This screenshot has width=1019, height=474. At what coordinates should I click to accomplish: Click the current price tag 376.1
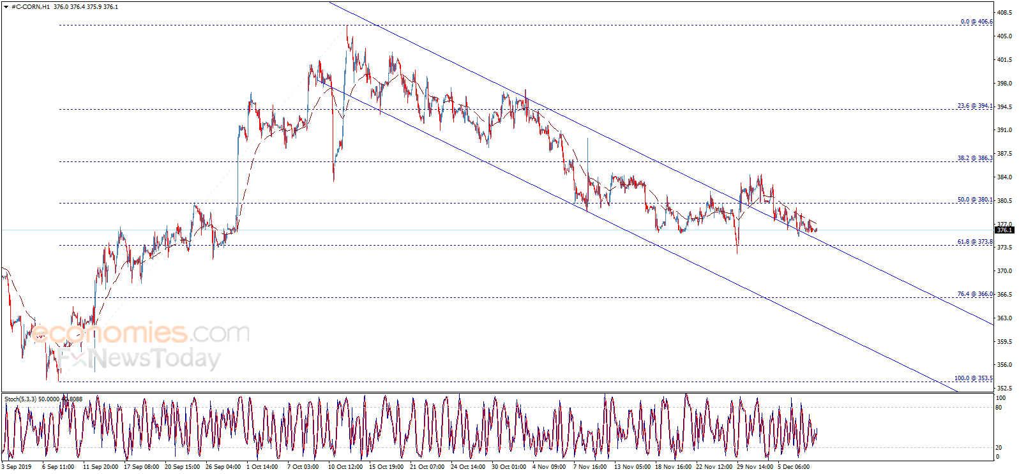[x=1004, y=230]
